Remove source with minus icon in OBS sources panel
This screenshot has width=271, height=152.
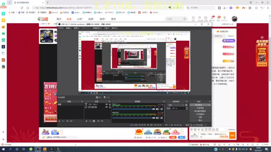90,121
